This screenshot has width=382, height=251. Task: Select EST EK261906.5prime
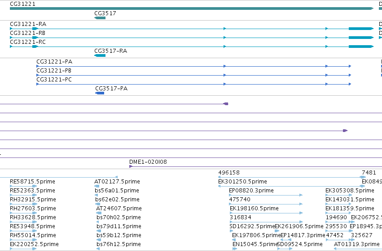299,226
